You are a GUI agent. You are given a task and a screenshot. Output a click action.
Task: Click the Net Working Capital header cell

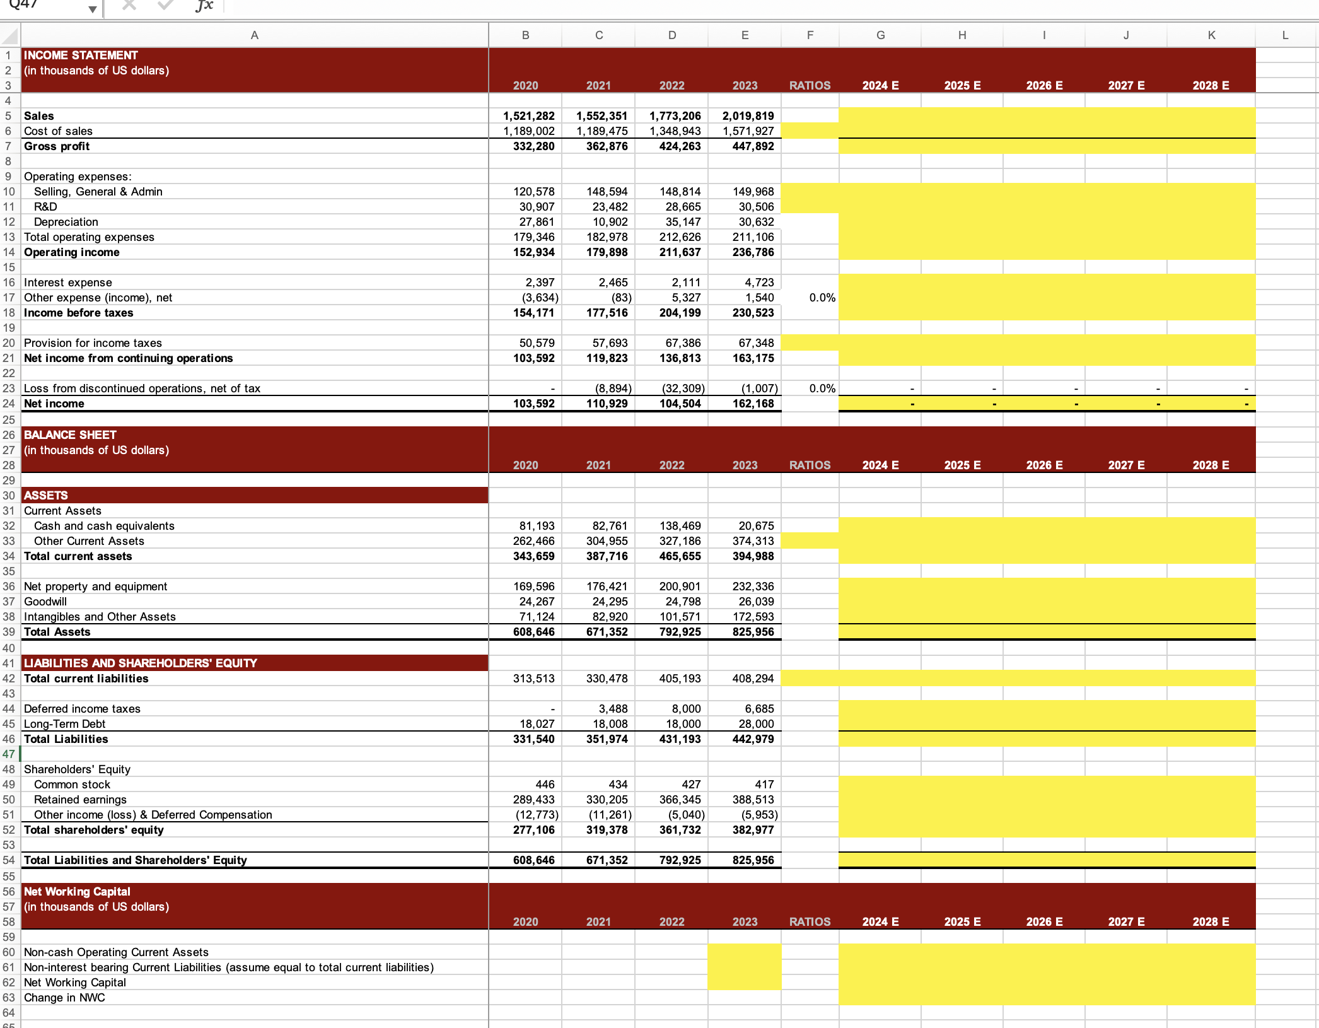tap(77, 892)
